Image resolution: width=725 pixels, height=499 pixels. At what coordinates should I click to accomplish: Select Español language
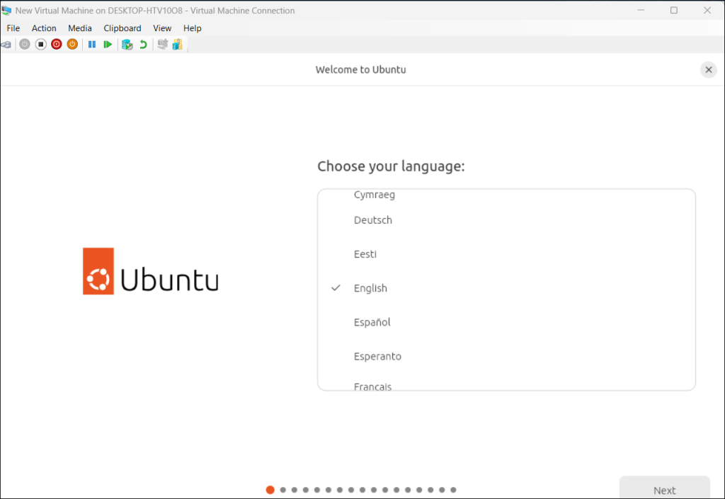tap(506, 323)
